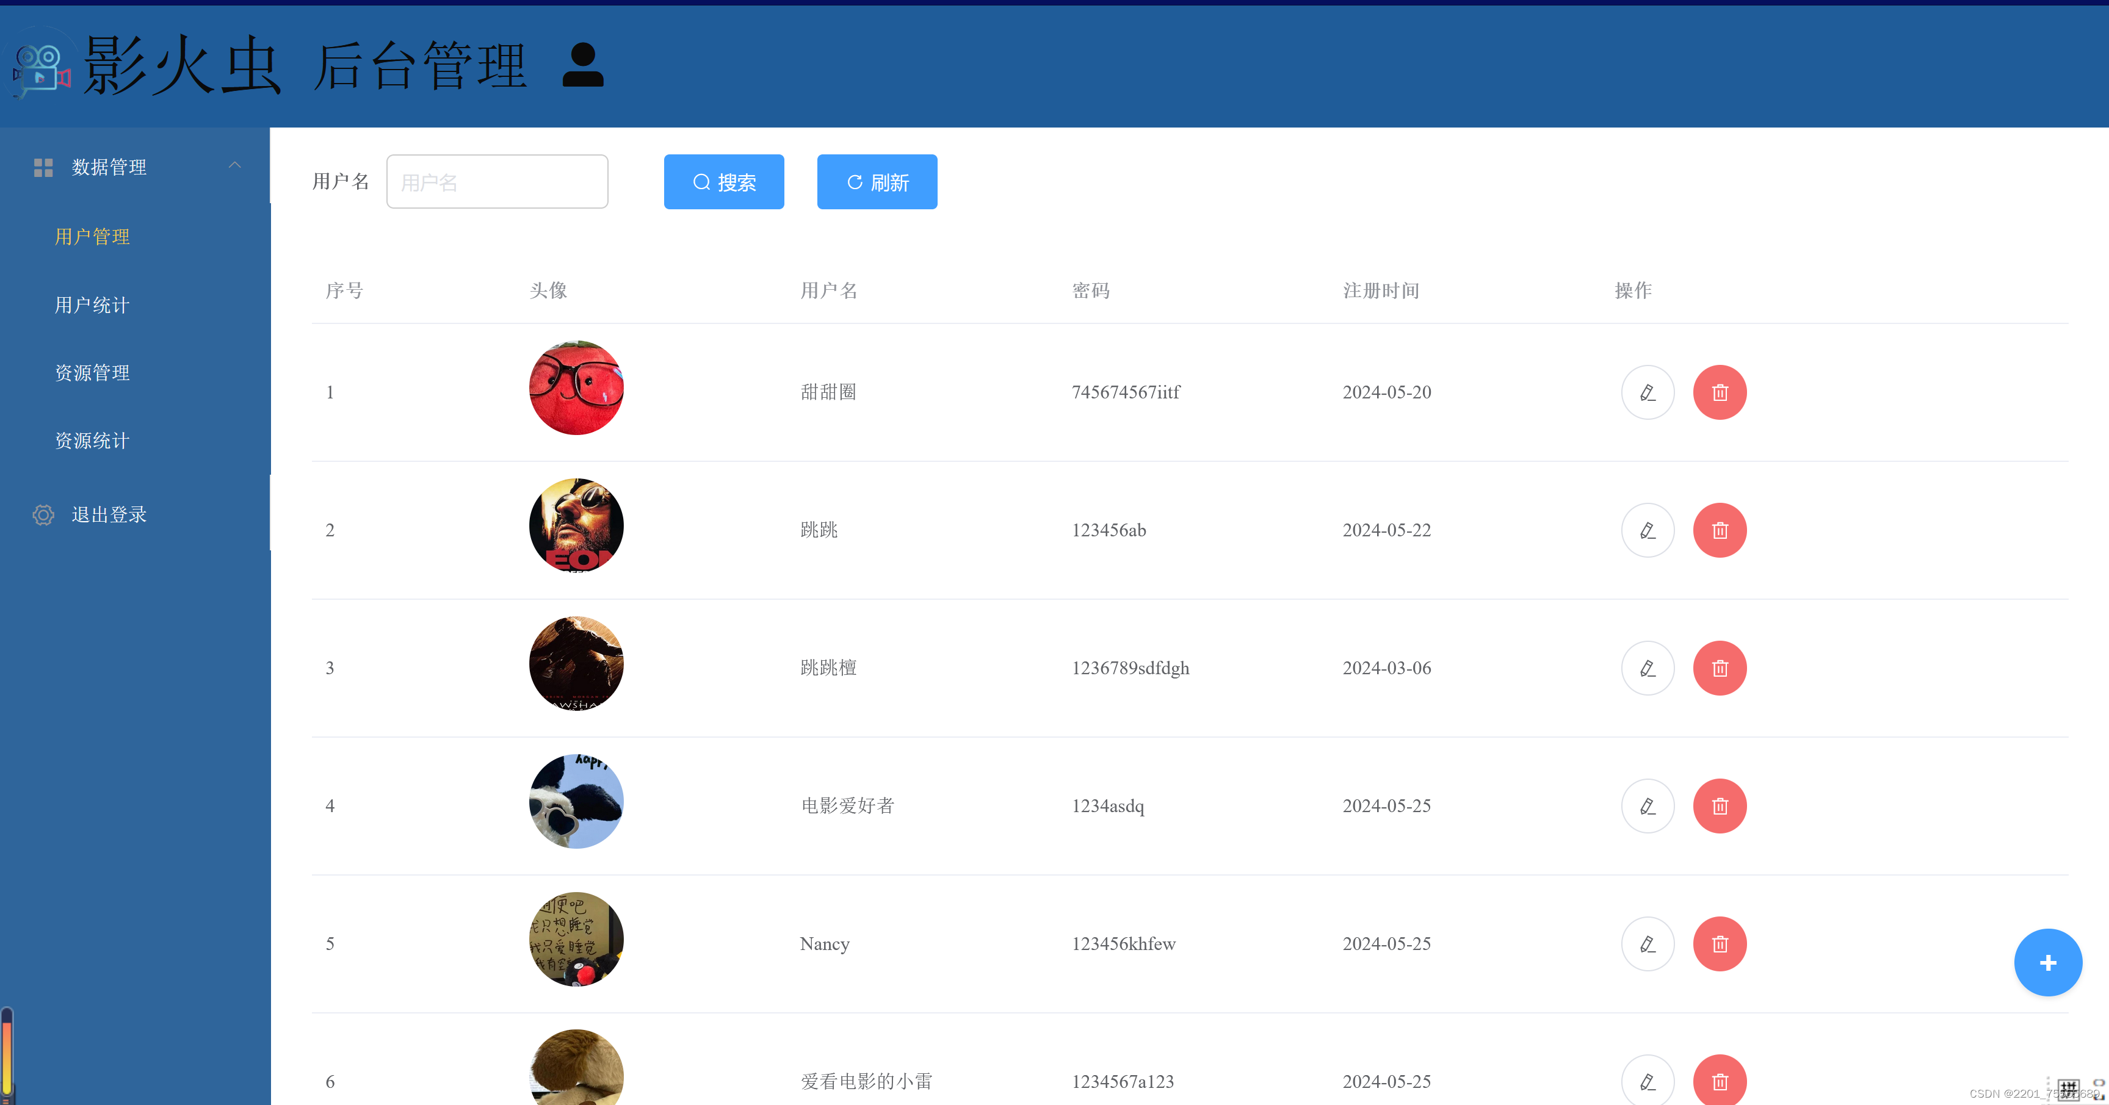Click the 用户名 column header
Viewport: 2109px width, 1105px height.
(828, 290)
